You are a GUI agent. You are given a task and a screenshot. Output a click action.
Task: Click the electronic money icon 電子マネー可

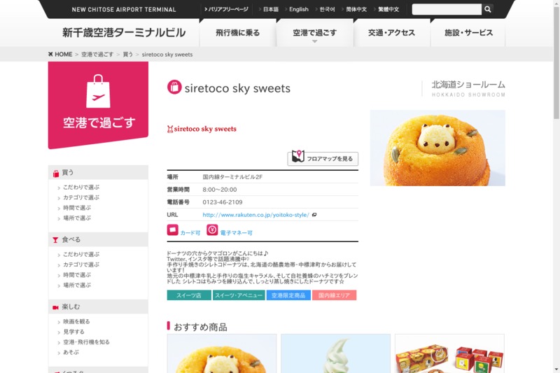point(212,230)
